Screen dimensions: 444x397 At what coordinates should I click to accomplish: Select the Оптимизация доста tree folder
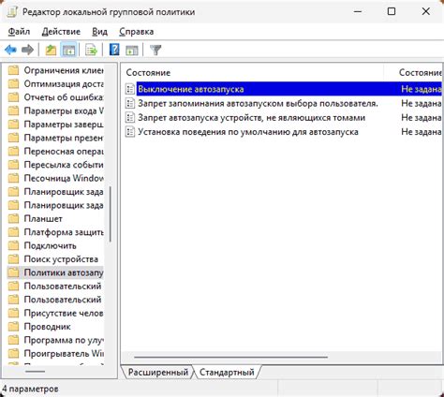[x=64, y=83]
